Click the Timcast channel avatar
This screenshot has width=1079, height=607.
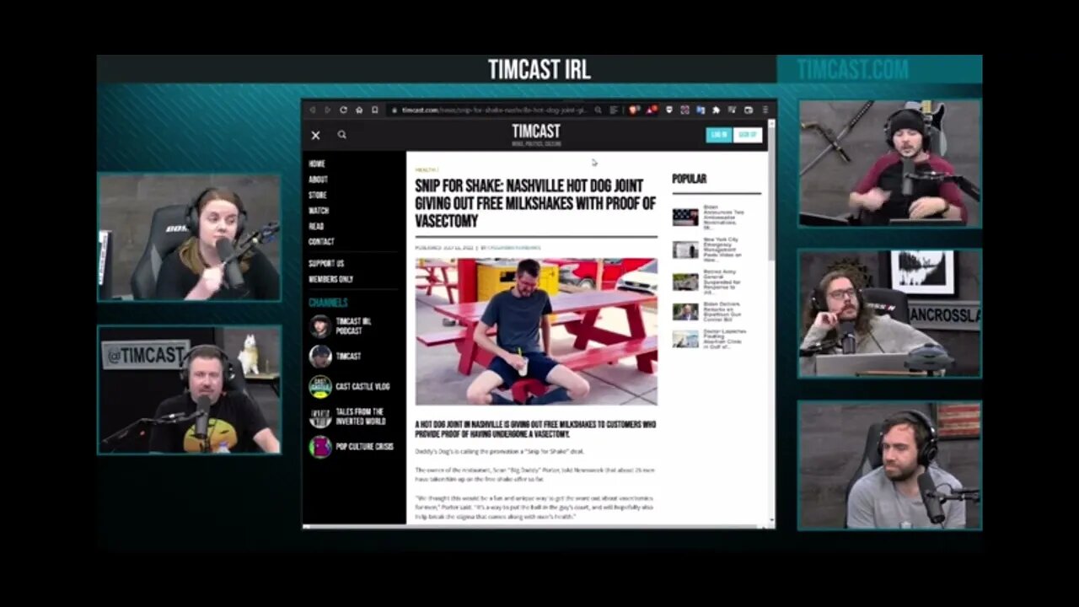319,357
